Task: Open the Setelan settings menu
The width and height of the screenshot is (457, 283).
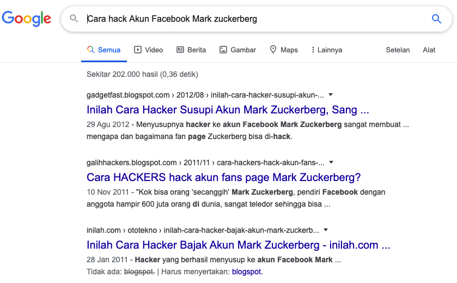Action: coord(398,50)
